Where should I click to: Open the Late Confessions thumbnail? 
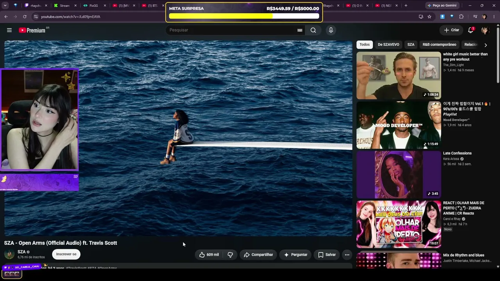click(x=398, y=174)
